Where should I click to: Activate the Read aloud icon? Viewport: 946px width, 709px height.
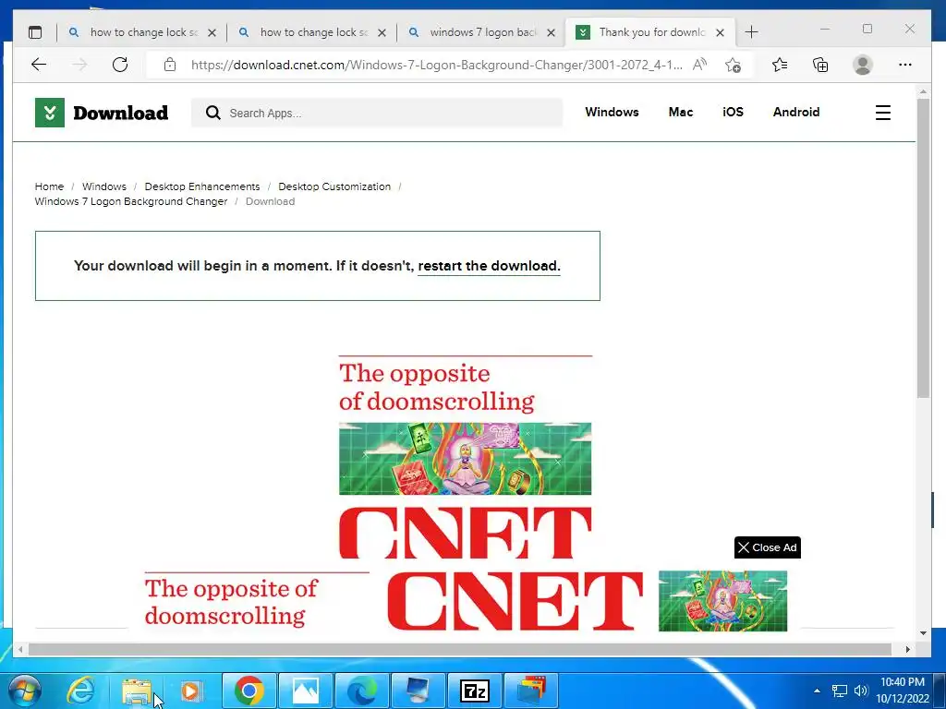click(699, 65)
